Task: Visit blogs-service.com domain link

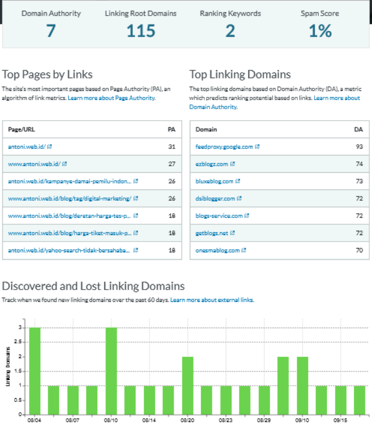Action: point(219,216)
